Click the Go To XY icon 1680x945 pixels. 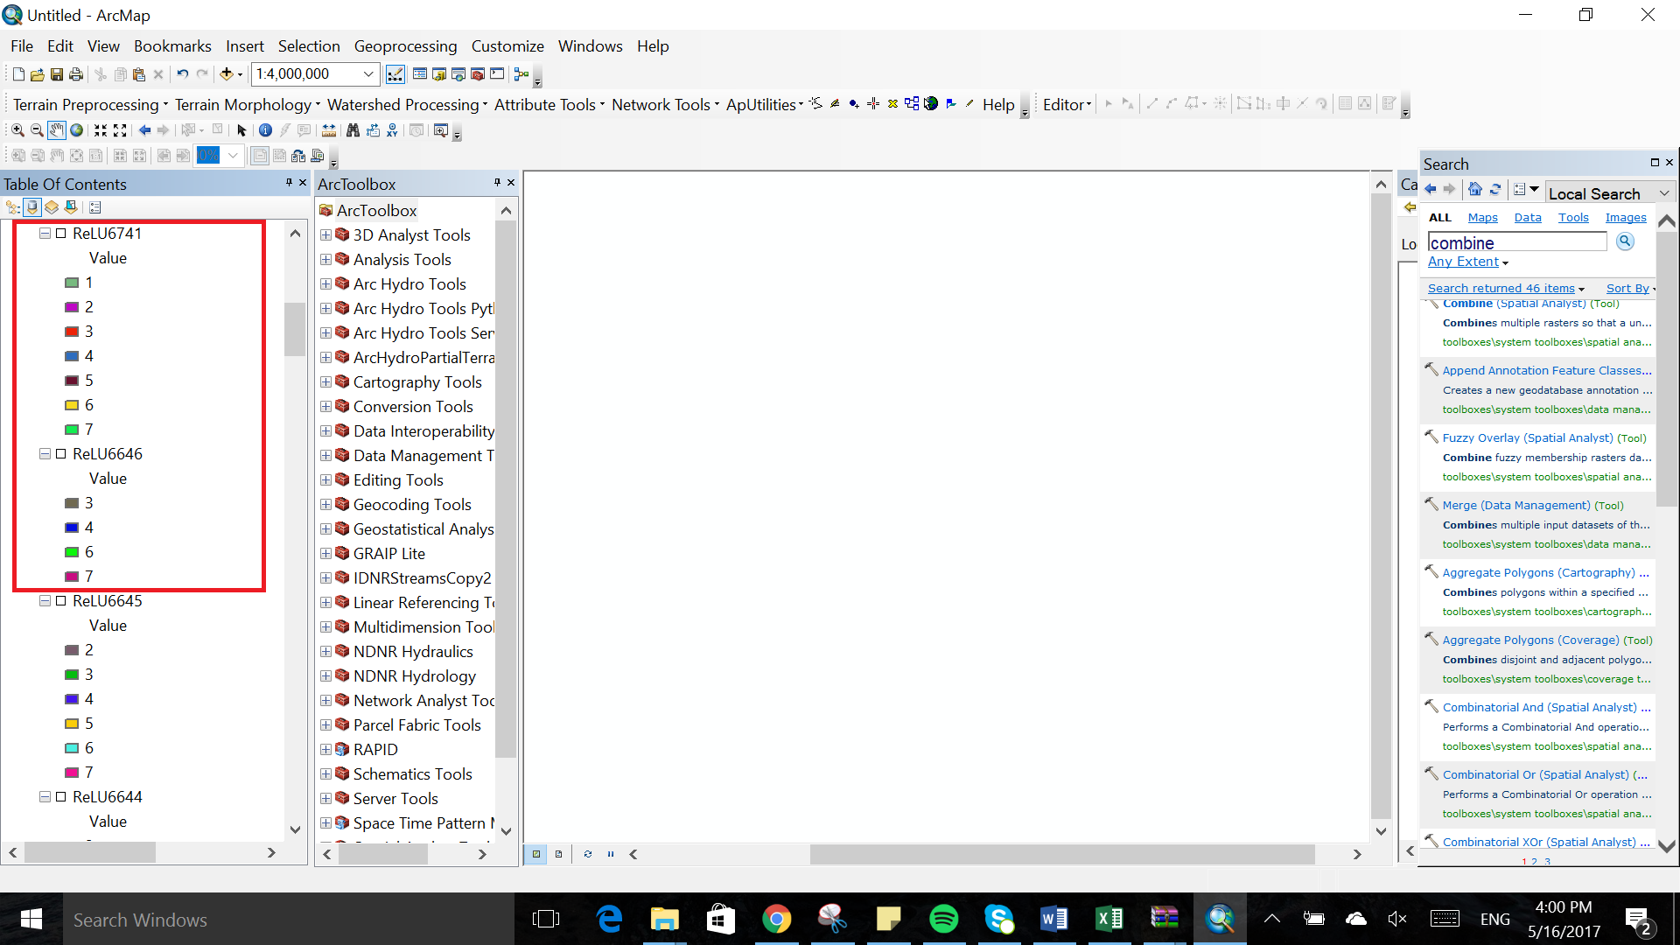[392, 130]
